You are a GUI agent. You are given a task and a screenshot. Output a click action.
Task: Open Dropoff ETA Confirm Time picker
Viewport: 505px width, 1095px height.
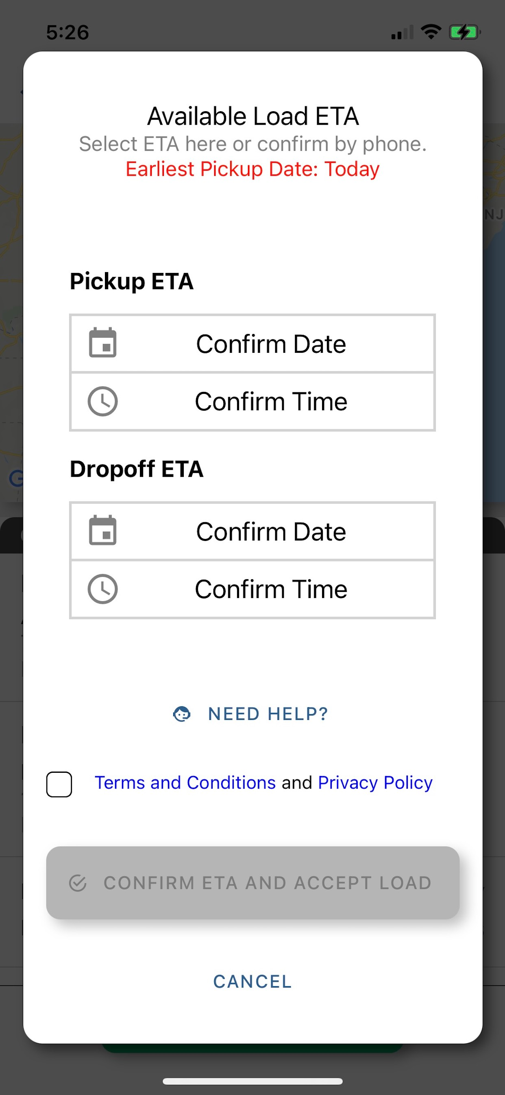tap(271, 589)
